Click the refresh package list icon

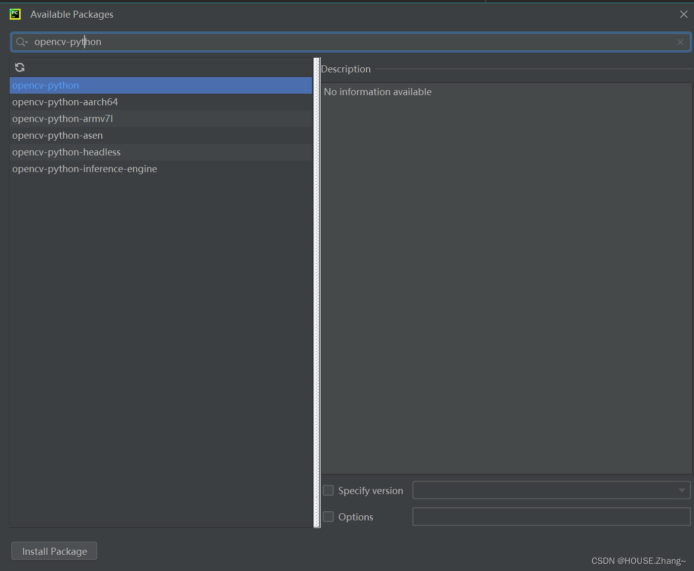(20, 67)
